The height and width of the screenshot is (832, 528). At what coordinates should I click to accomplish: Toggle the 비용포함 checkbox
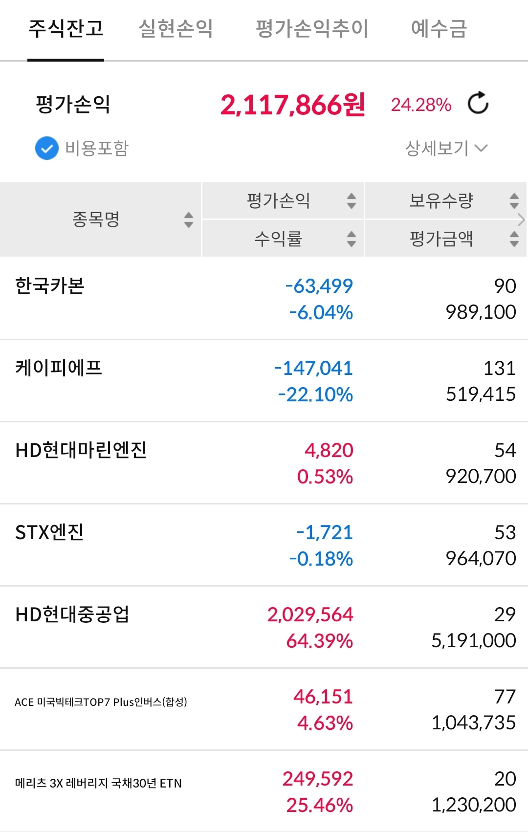point(47,148)
